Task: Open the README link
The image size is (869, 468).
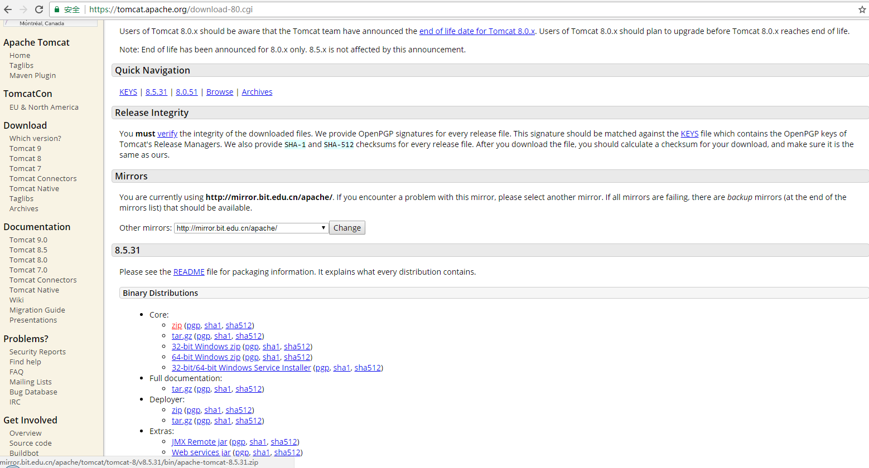Action: pos(189,272)
